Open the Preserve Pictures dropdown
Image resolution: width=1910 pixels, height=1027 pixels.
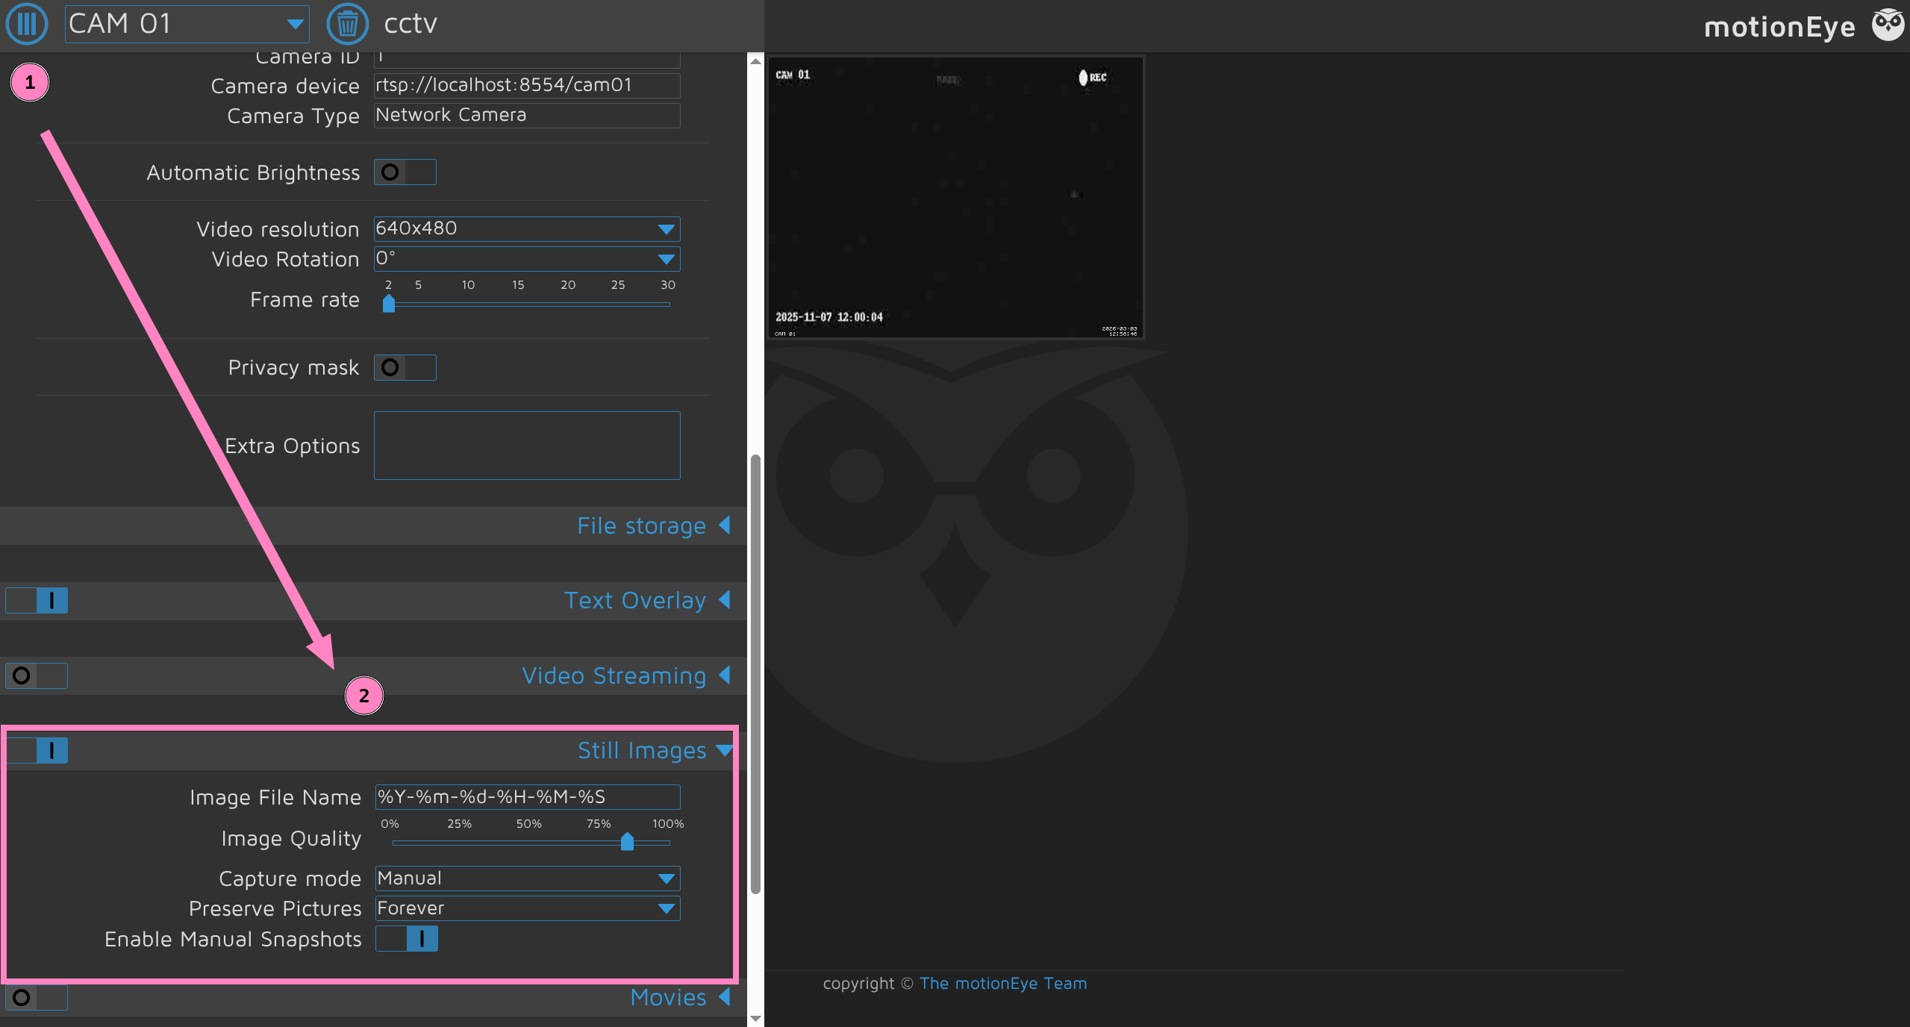[526, 908]
